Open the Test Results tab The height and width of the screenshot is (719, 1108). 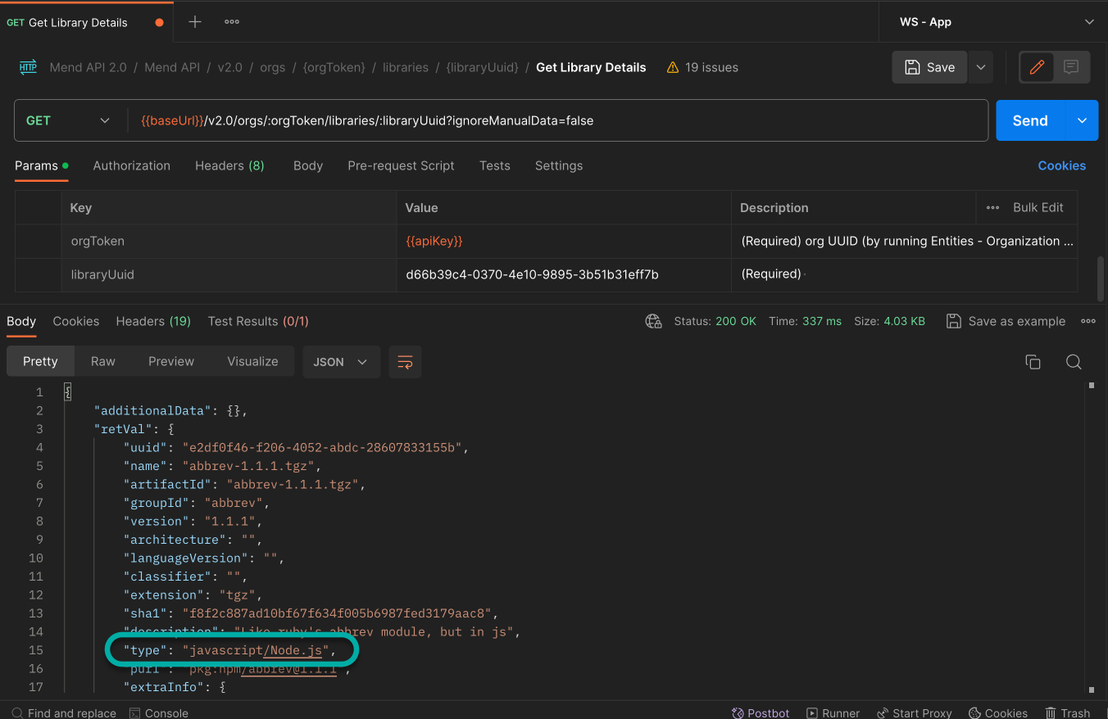point(258,321)
